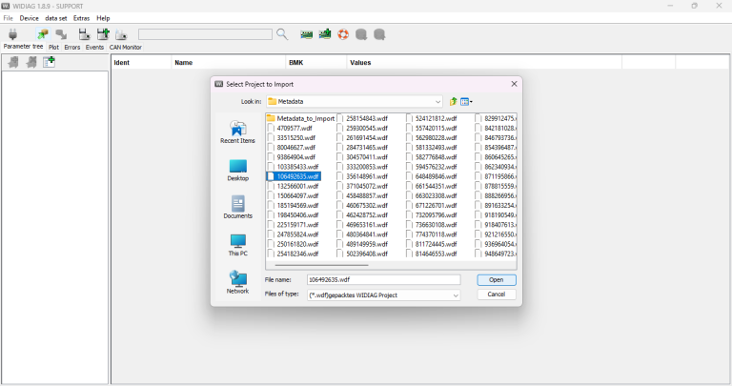The image size is (732, 386).
Task: Open the data set menu
Action: click(x=56, y=18)
